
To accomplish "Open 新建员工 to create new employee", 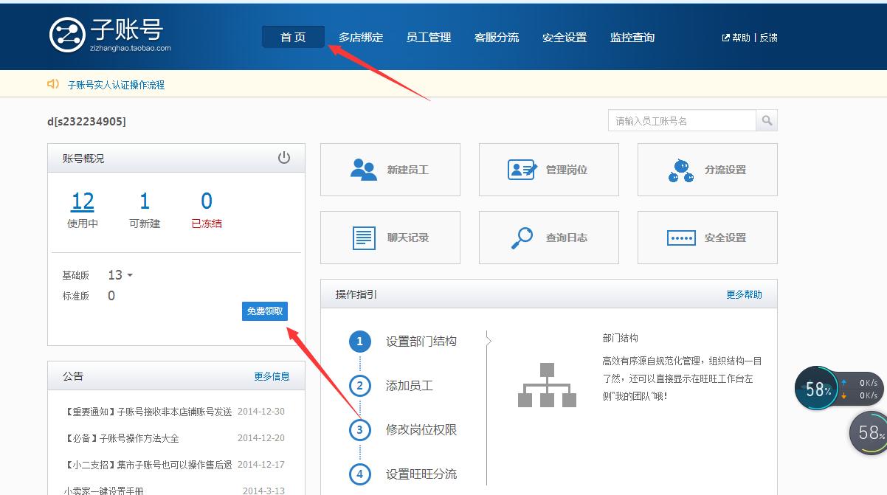I will click(390, 169).
